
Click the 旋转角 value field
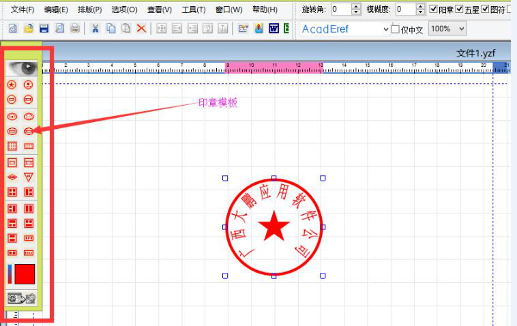point(341,9)
